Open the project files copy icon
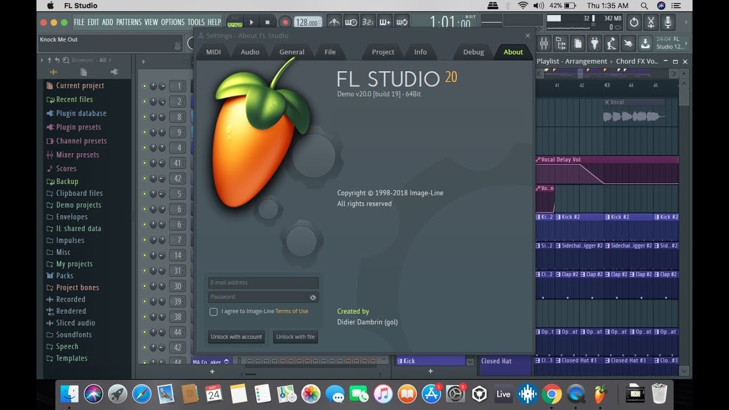729x410 pixels. (x=578, y=43)
